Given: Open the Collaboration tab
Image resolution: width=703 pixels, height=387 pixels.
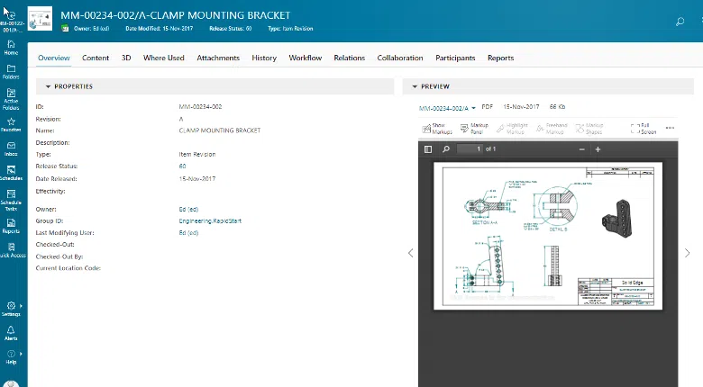Looking at the screenshot, I should [x=400, y=58].
